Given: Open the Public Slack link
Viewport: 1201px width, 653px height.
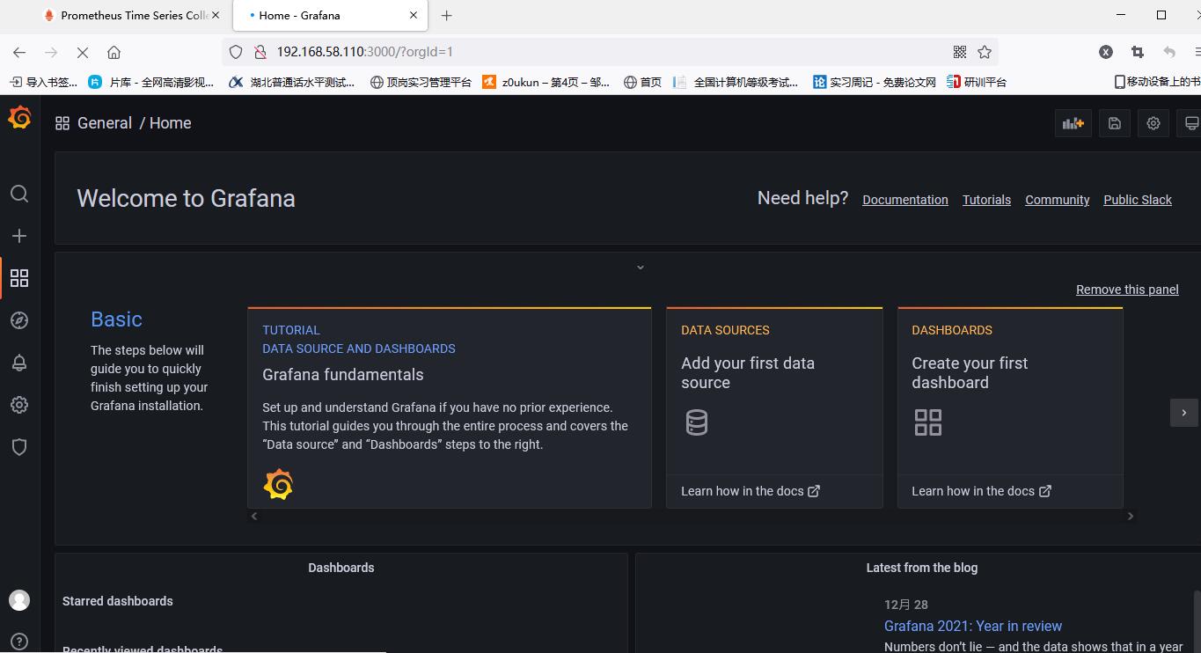Looking at the screenshot, I should click(1138, 200).
